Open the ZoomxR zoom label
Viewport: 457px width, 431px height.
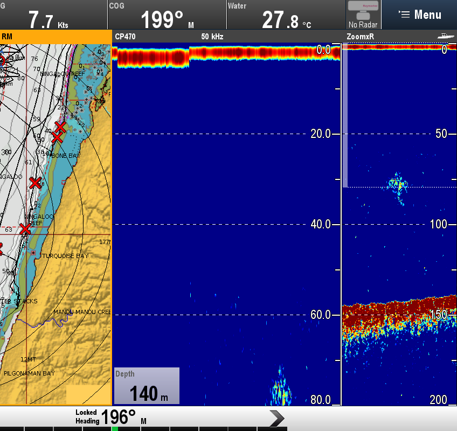[x=360, y=36]
